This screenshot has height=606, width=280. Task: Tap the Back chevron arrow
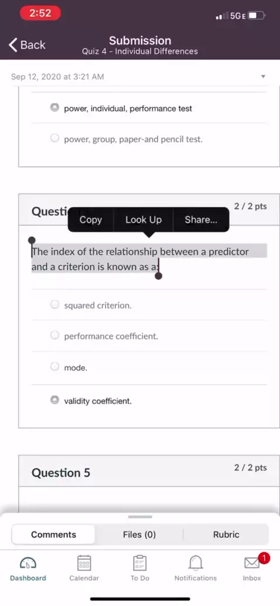(13, 45)
